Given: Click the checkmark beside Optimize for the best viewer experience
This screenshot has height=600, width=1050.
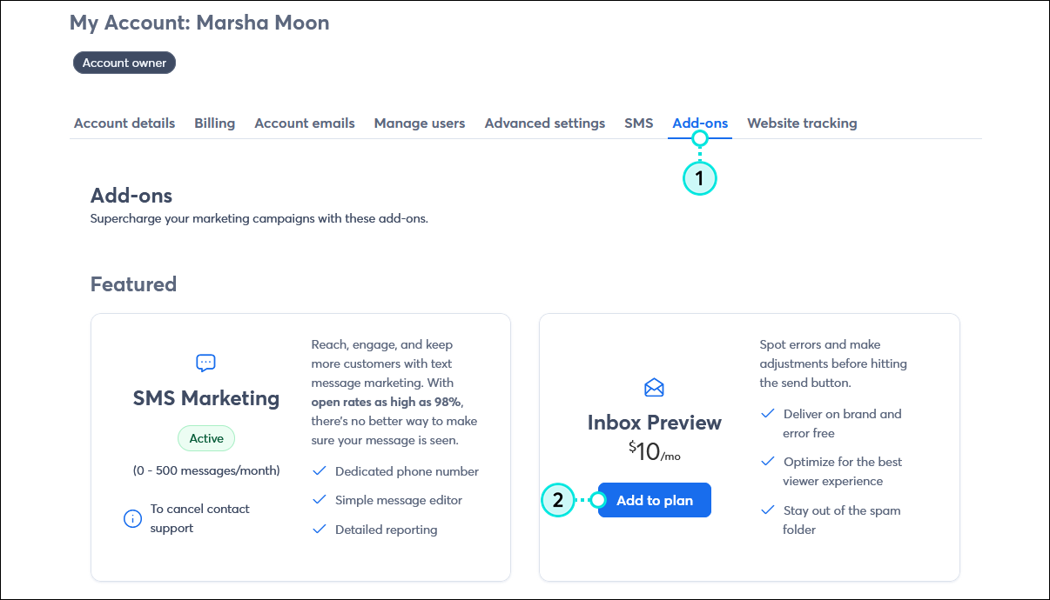Looking at the screenshot, I should click(x=768, y=462).
